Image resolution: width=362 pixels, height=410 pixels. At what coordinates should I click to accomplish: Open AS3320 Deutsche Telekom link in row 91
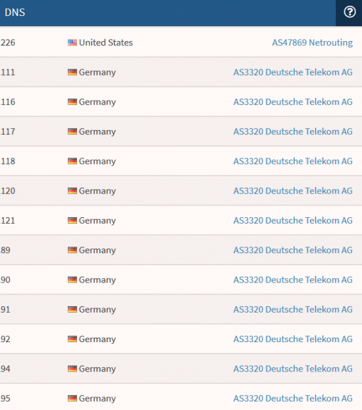tap(293, 309)
